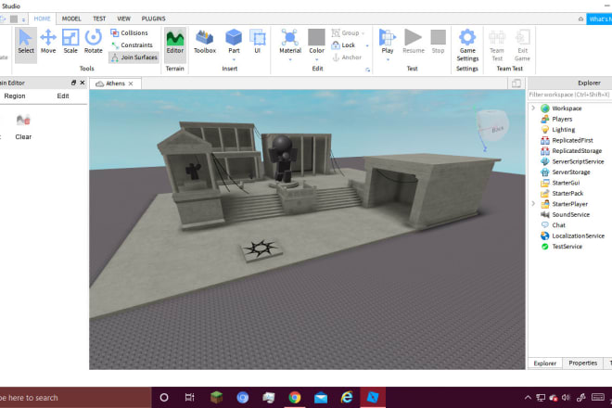Click the Stop test button
The width and height of the screenshot is (612, 408).
coord(438,42)
